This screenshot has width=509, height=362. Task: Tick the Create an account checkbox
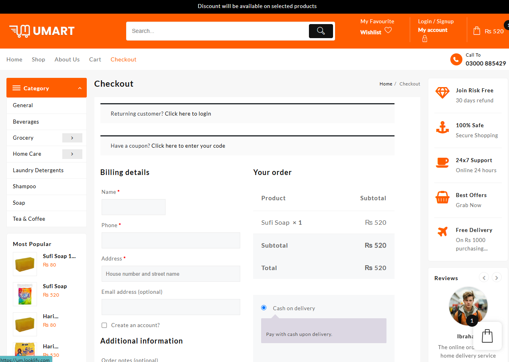point(104,325)
